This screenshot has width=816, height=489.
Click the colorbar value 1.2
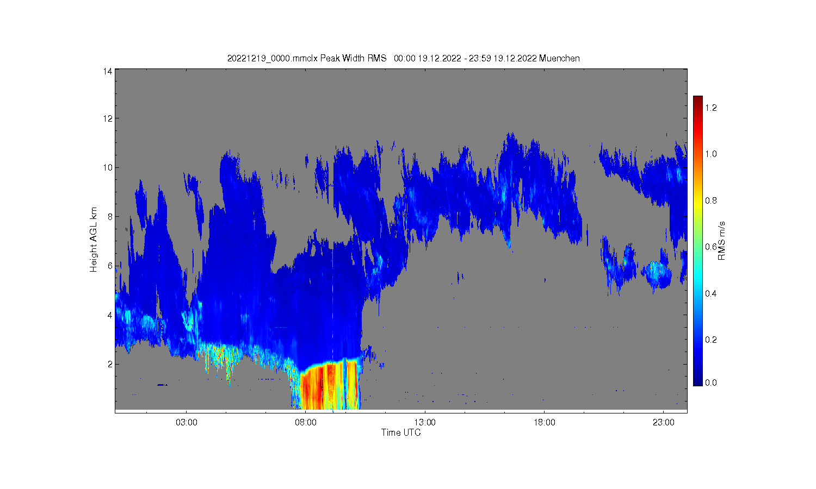click(711, 108)
